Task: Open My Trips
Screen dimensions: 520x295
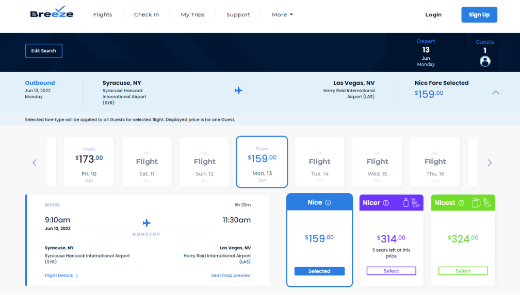Action: coord(193,14)
